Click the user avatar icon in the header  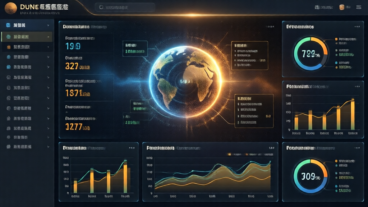(341, 7)
